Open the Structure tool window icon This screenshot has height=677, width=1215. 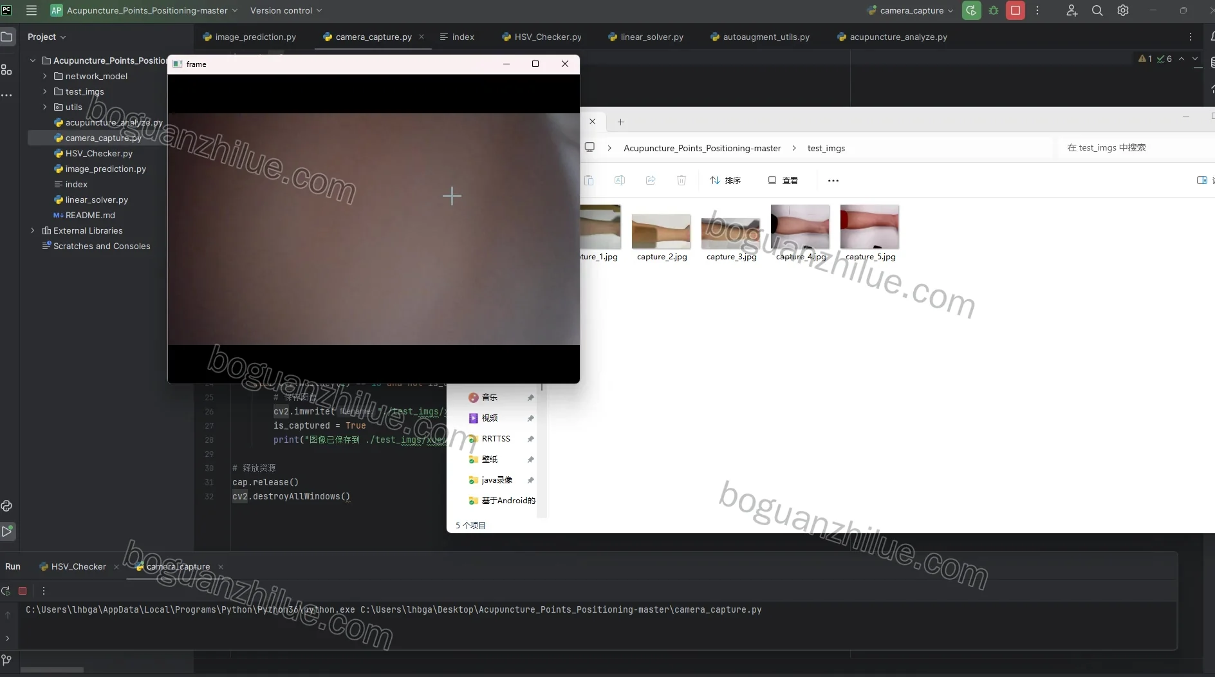pyautogui.click(x=7, y=70)
